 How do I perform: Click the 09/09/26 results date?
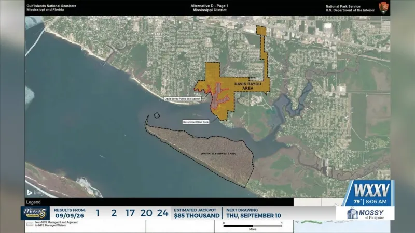pos(70,216)
